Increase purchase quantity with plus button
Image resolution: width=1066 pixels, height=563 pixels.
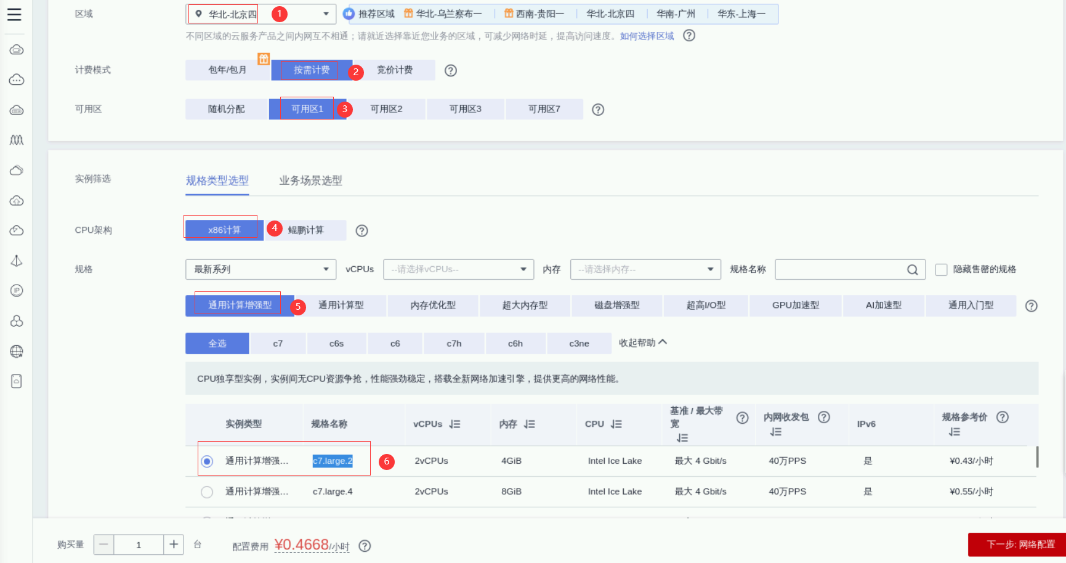point(174,545)
